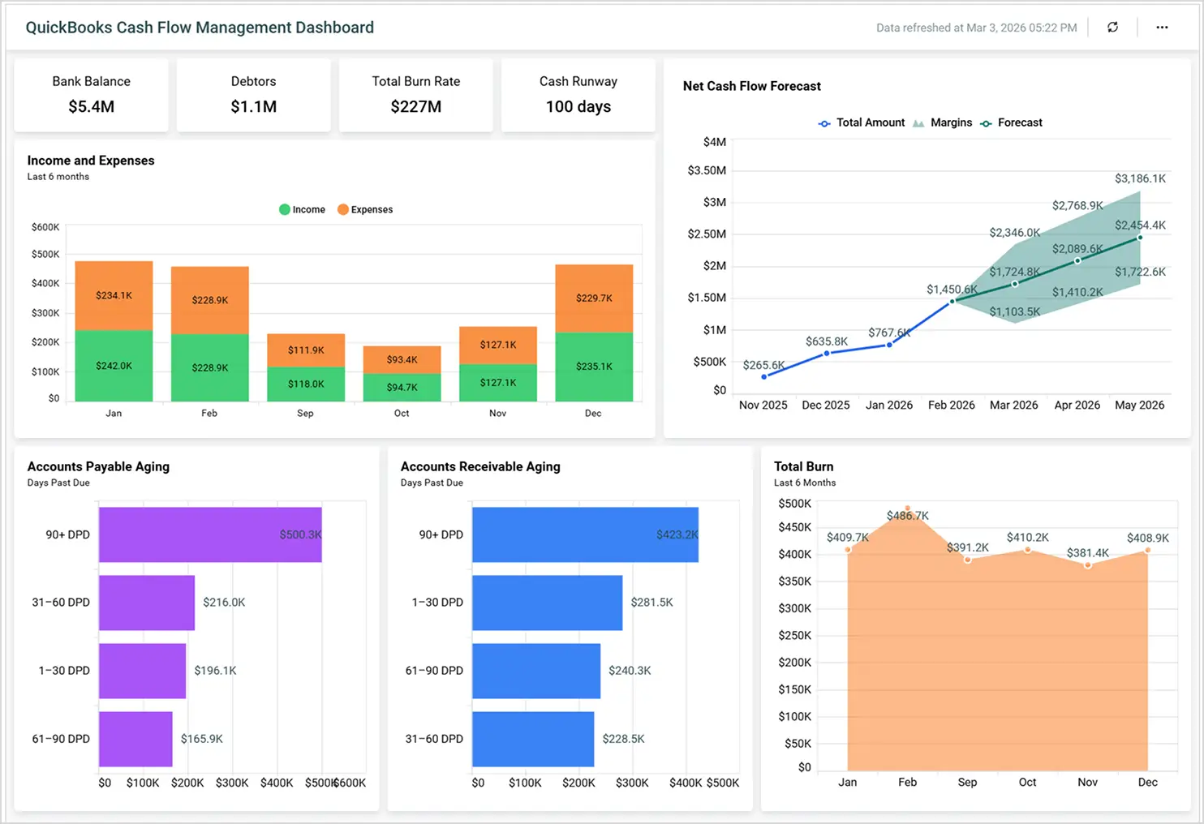The image size is (1204, 824).
Task: Click the Data refreshed timestamp text
Action: click(976, 28)
